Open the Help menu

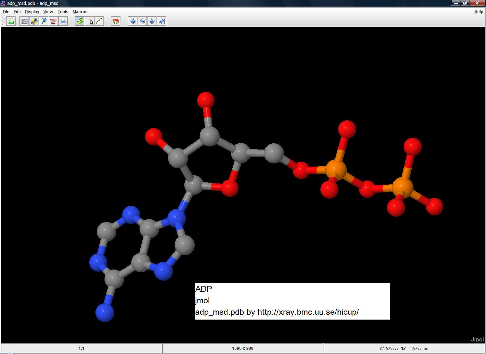479,12
